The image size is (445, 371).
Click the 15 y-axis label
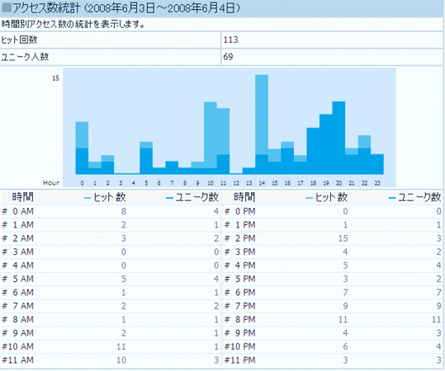(55, 78)
